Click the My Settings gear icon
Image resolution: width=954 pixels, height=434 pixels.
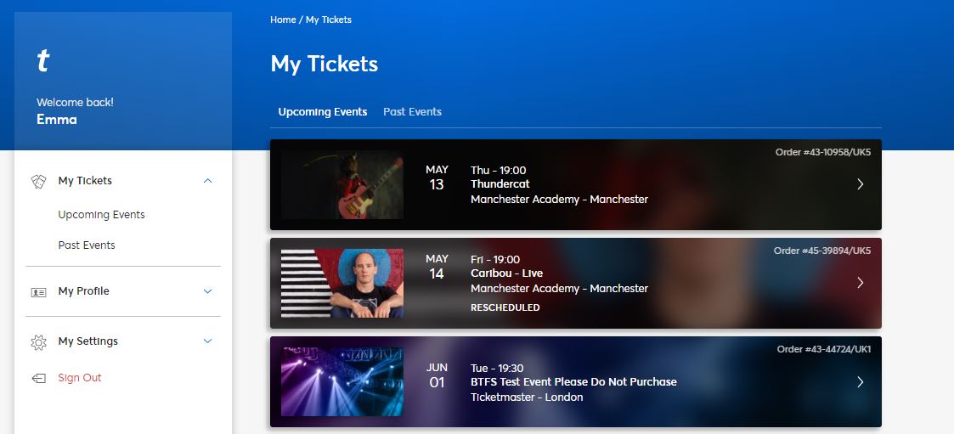click(38, 341)
